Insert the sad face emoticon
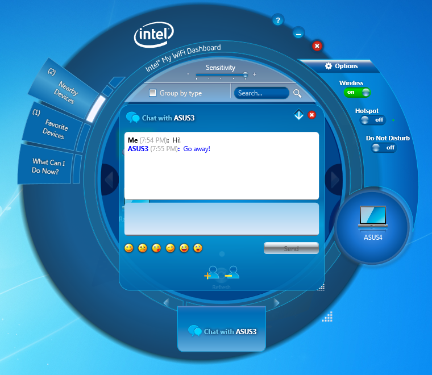This screenshot has height=375, width=432. (x=143, y=248)
